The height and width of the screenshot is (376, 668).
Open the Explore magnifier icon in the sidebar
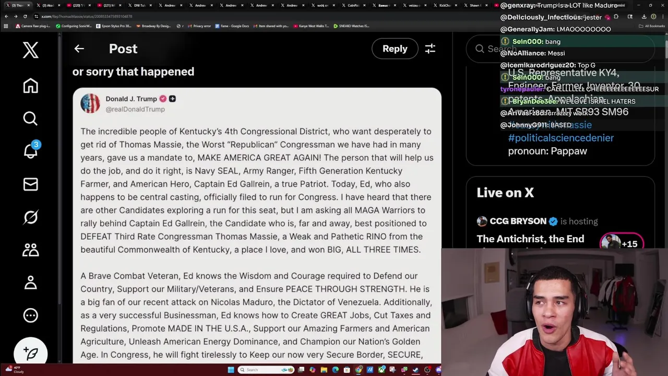point(30,119)
